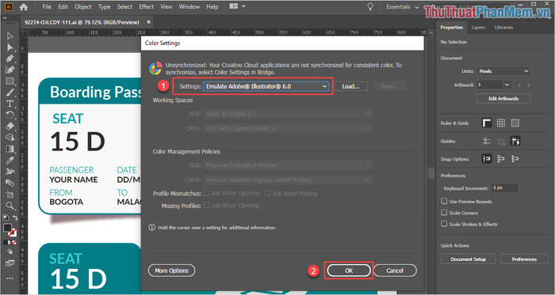Select the Rectangle tool
Viewport: 555px width, 295px height.
point(10,81)
